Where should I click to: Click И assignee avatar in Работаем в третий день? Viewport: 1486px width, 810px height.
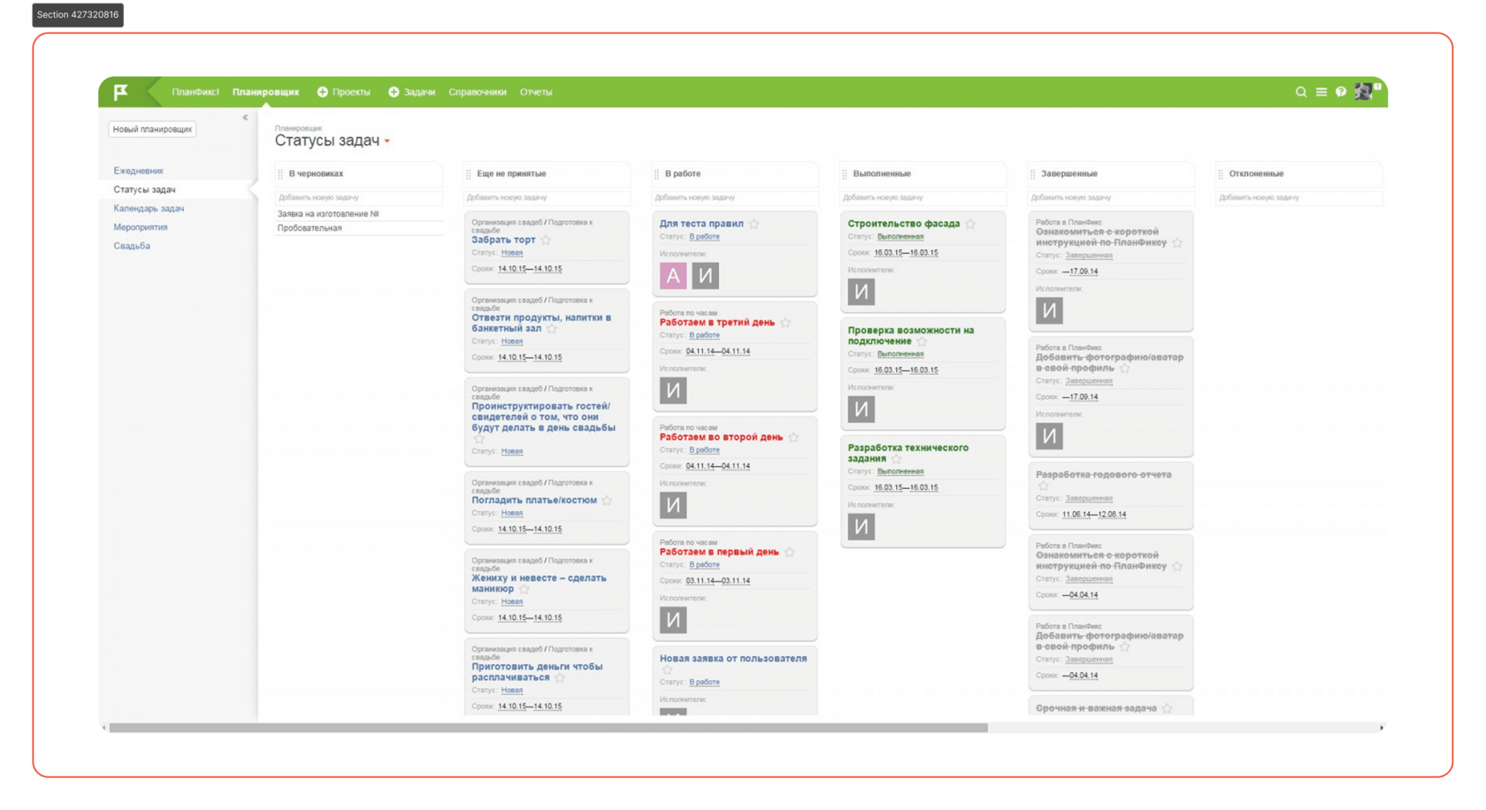point(673,390)
